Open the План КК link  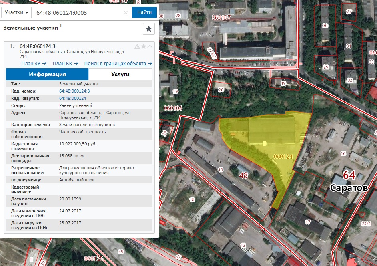(65, 64)
